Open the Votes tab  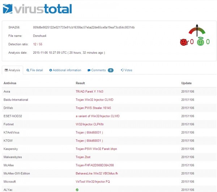(127, 70)
